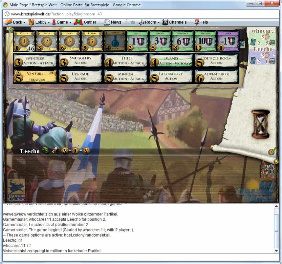Click the chat line "Leecho: hf"
This screenshot has height=264, width=282.
[12, 240]
